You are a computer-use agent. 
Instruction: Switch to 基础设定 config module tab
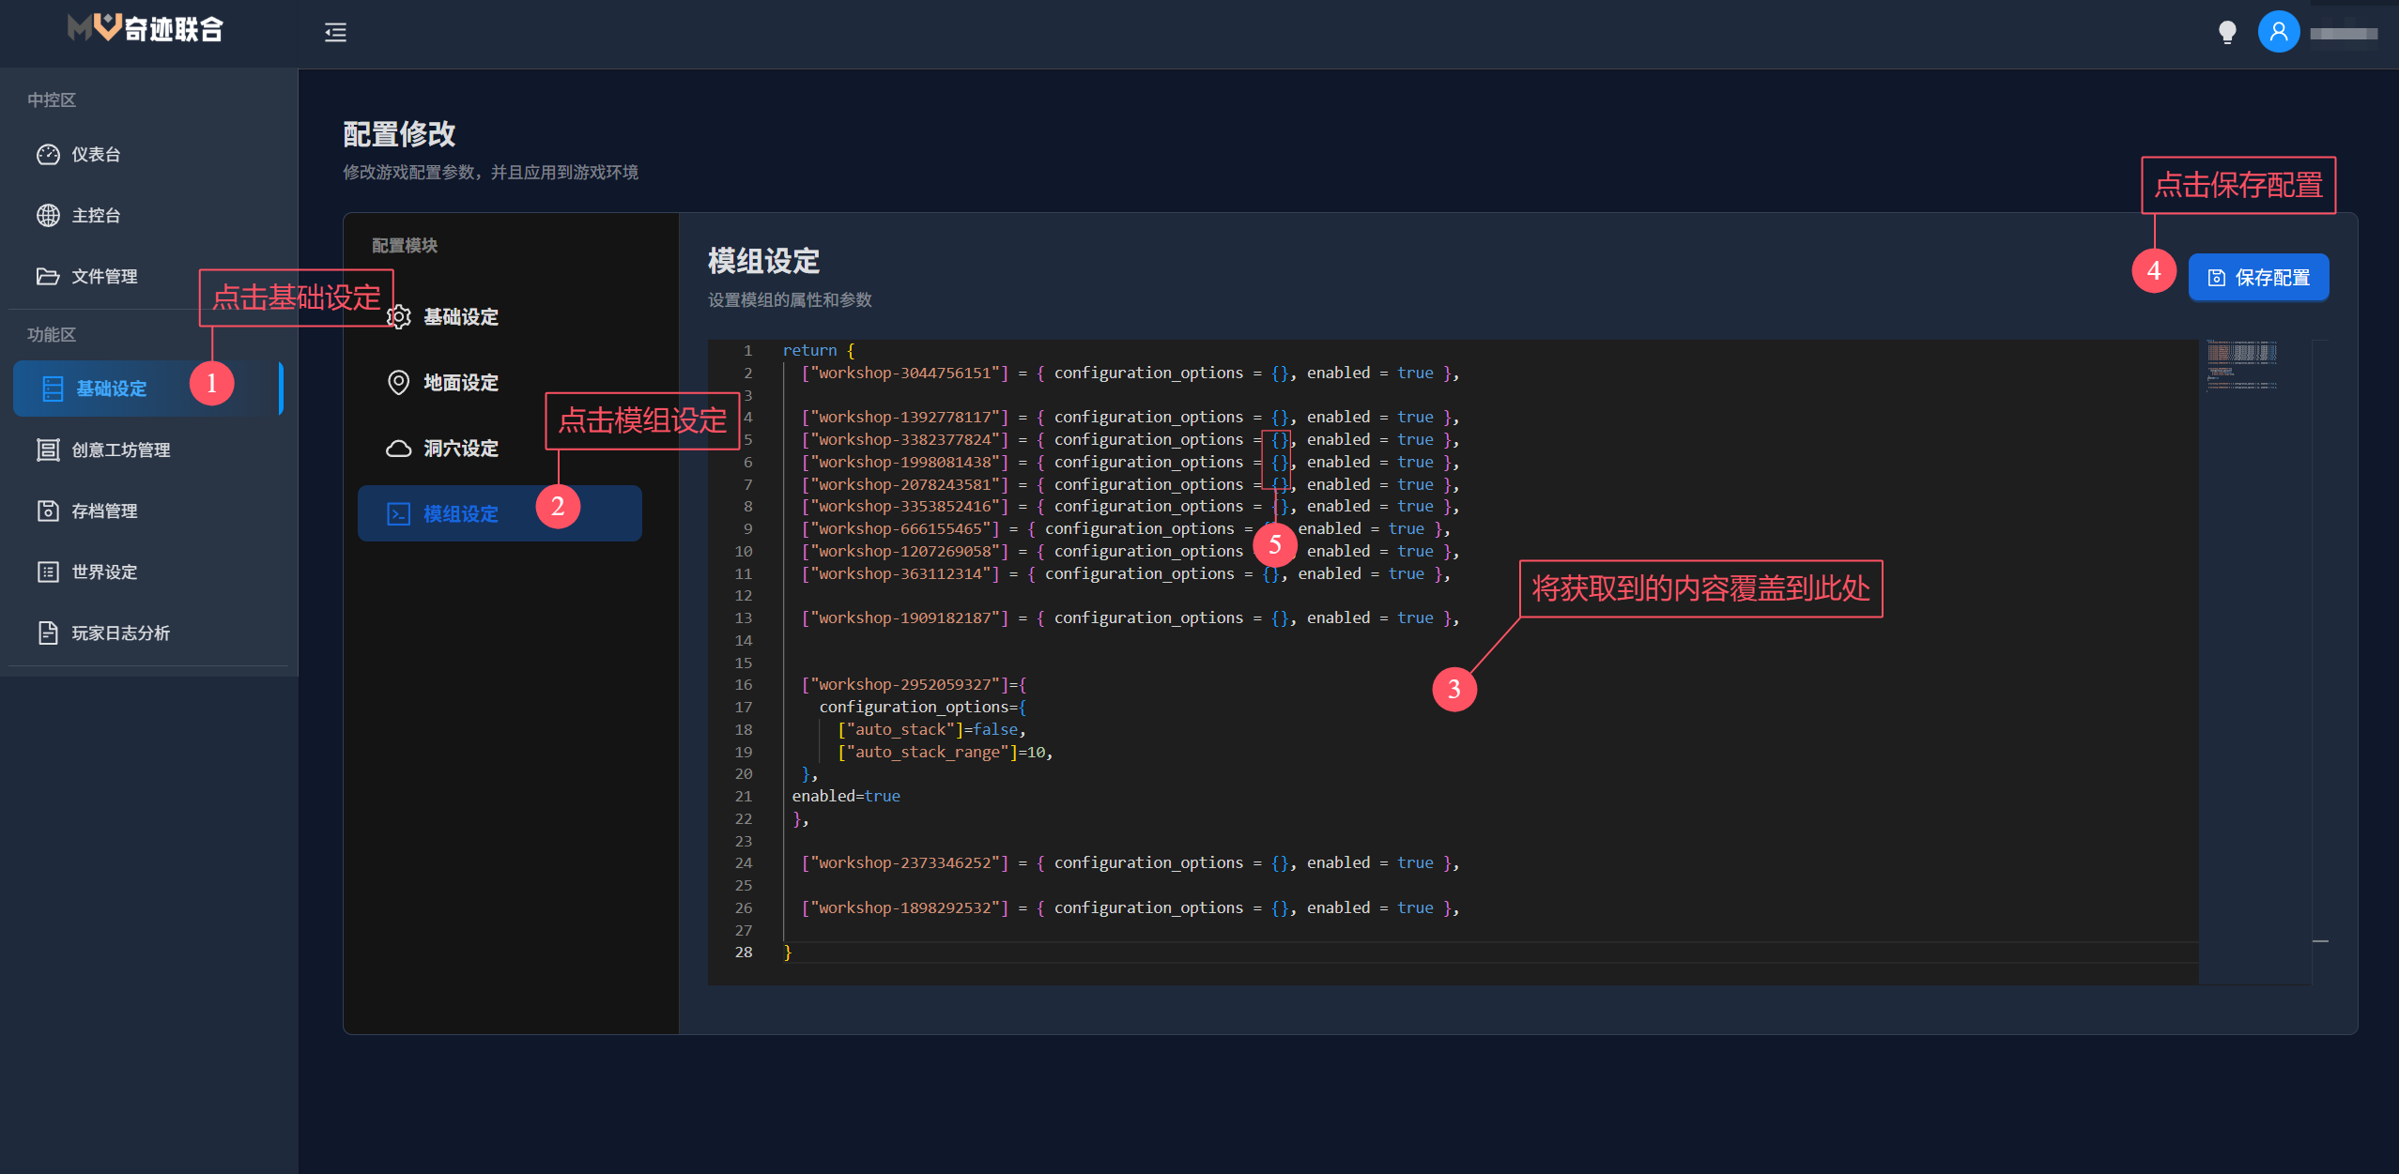click(x=460, y=317)
